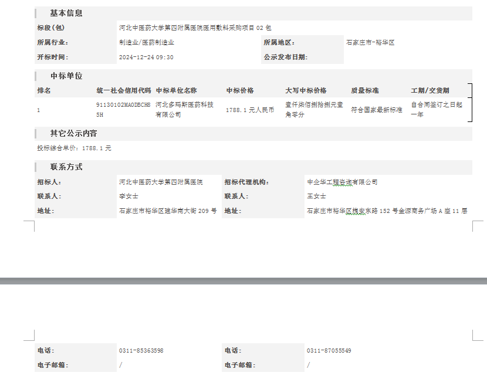Click the industry value 制造业/医药制造业
Screen dimensions: 487x379
point(146,42)
